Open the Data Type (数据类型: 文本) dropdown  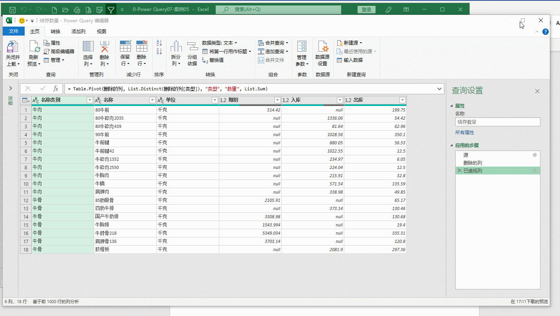[x=219, y=43]
